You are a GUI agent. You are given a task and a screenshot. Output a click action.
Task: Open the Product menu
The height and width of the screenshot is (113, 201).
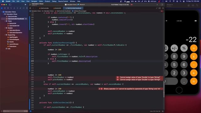coord(47,1)
